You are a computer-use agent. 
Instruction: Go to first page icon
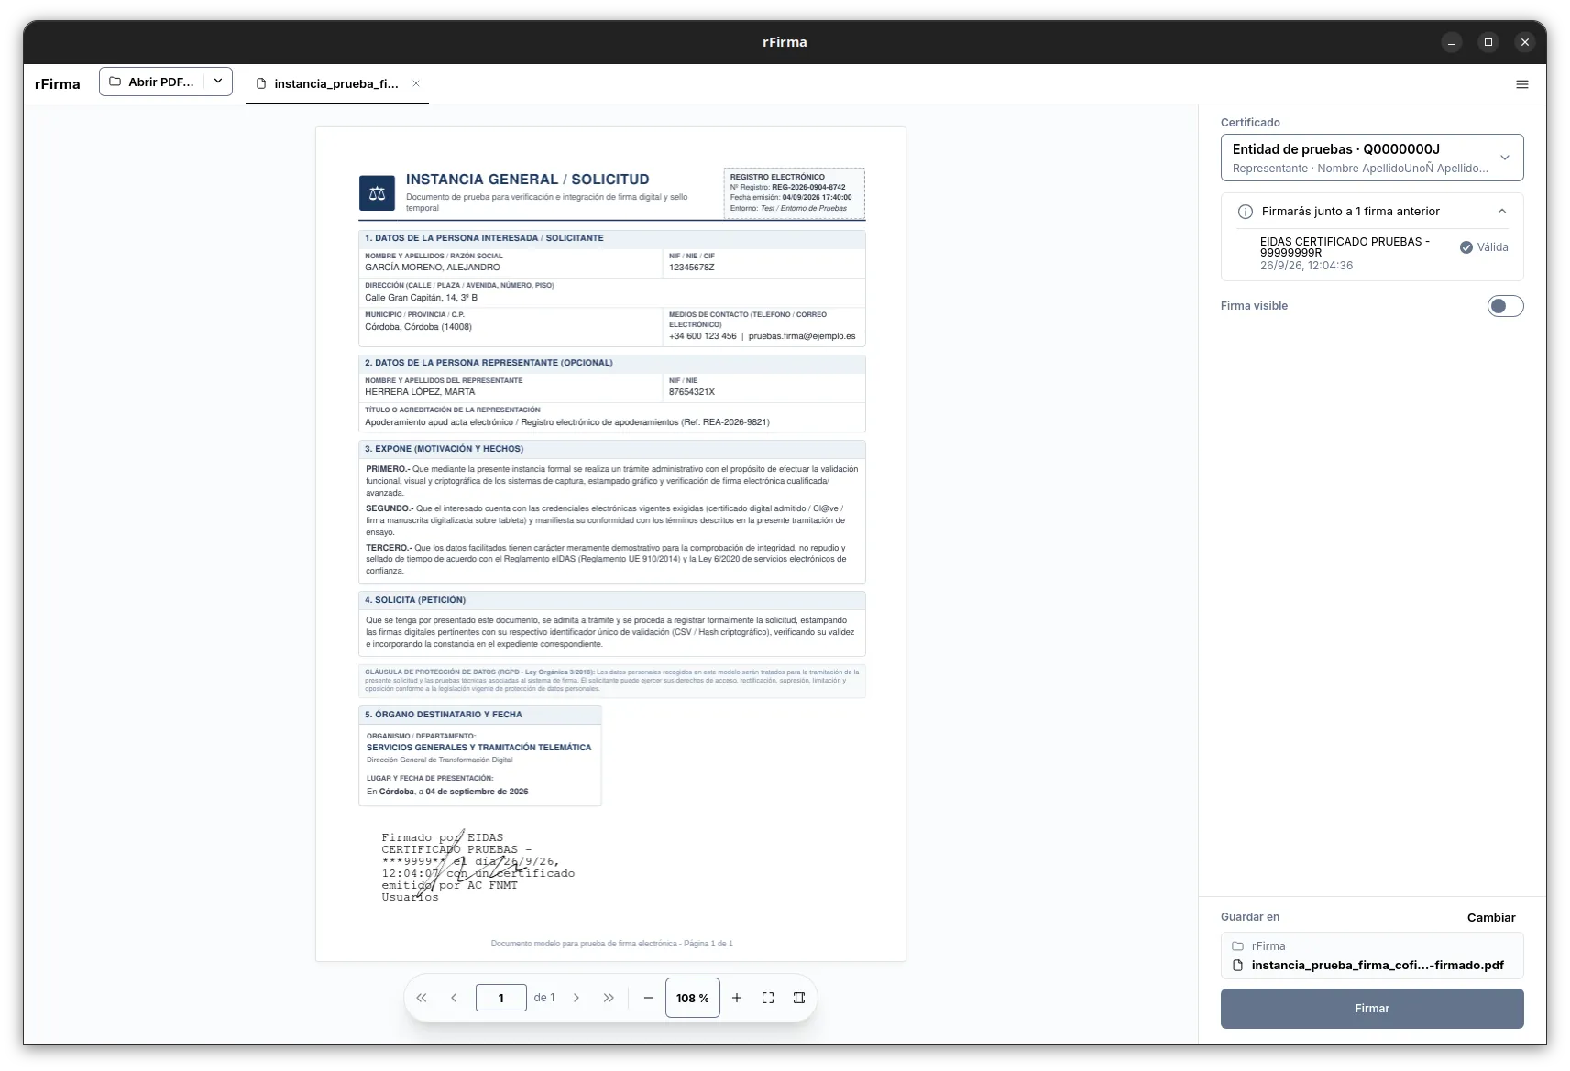point(422,998)
